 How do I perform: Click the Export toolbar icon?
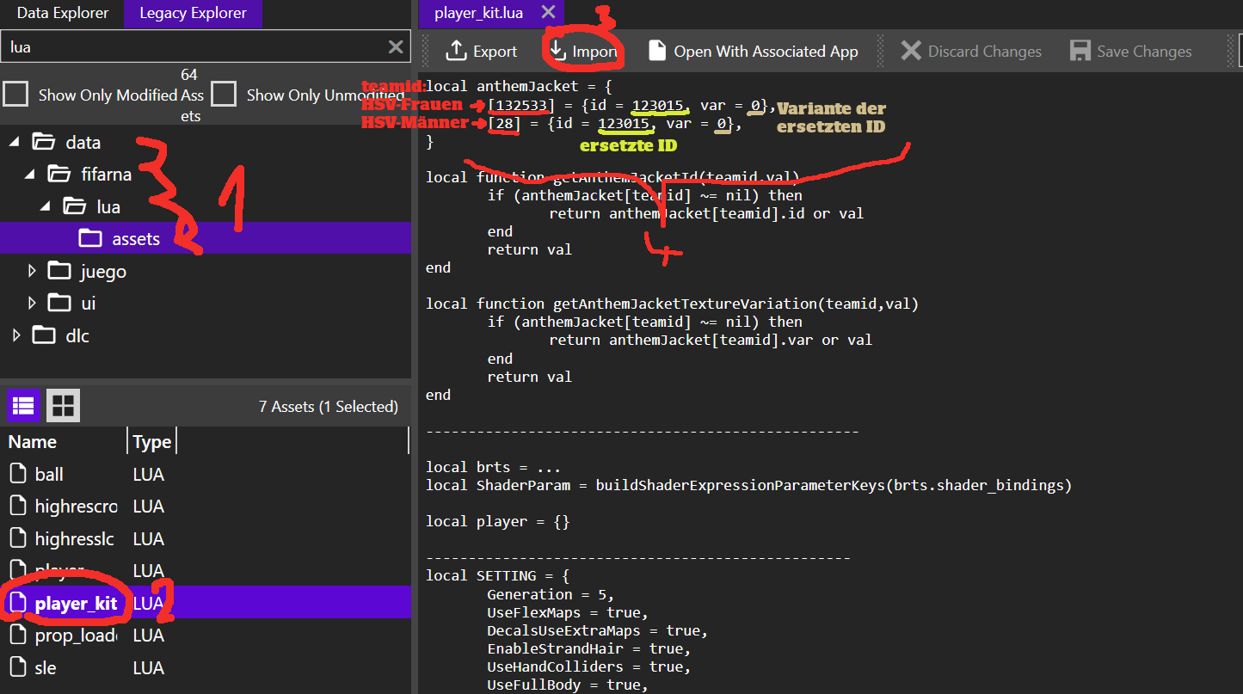pos(456,52)
